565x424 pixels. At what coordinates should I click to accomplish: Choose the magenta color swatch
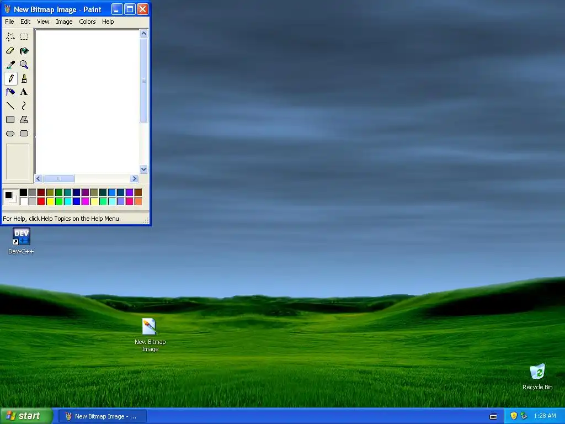coord(86,201)
